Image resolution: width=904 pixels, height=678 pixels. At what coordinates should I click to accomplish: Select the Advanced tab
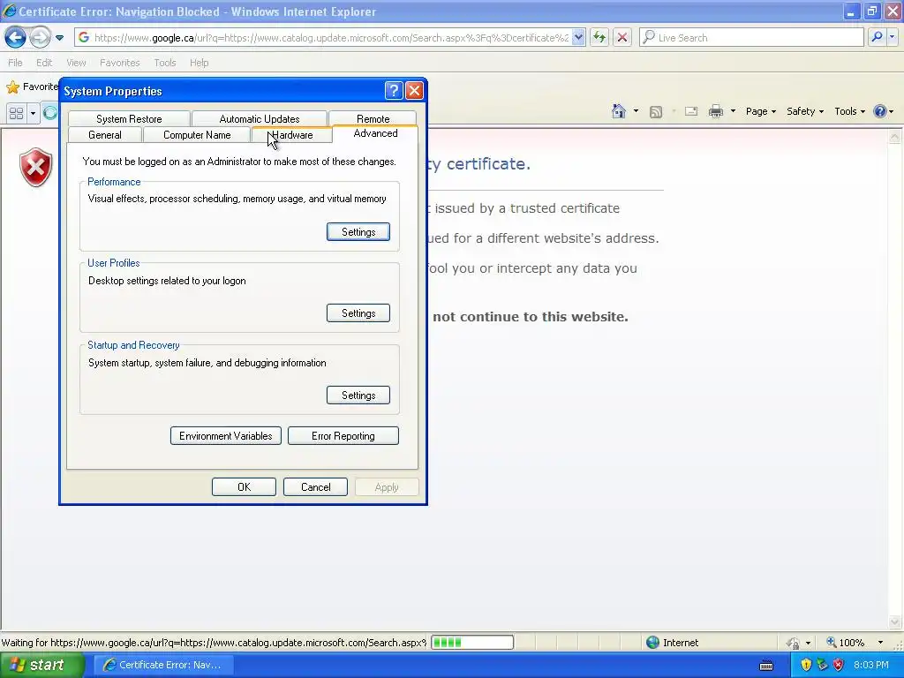[375, 133]
